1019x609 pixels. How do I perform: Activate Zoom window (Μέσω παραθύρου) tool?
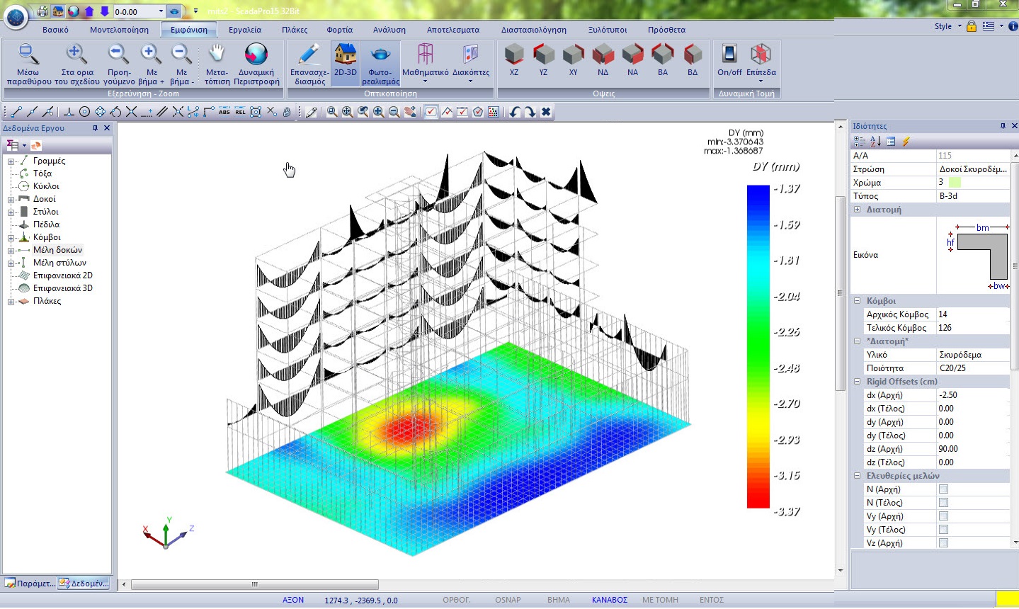tap(28, 64)
